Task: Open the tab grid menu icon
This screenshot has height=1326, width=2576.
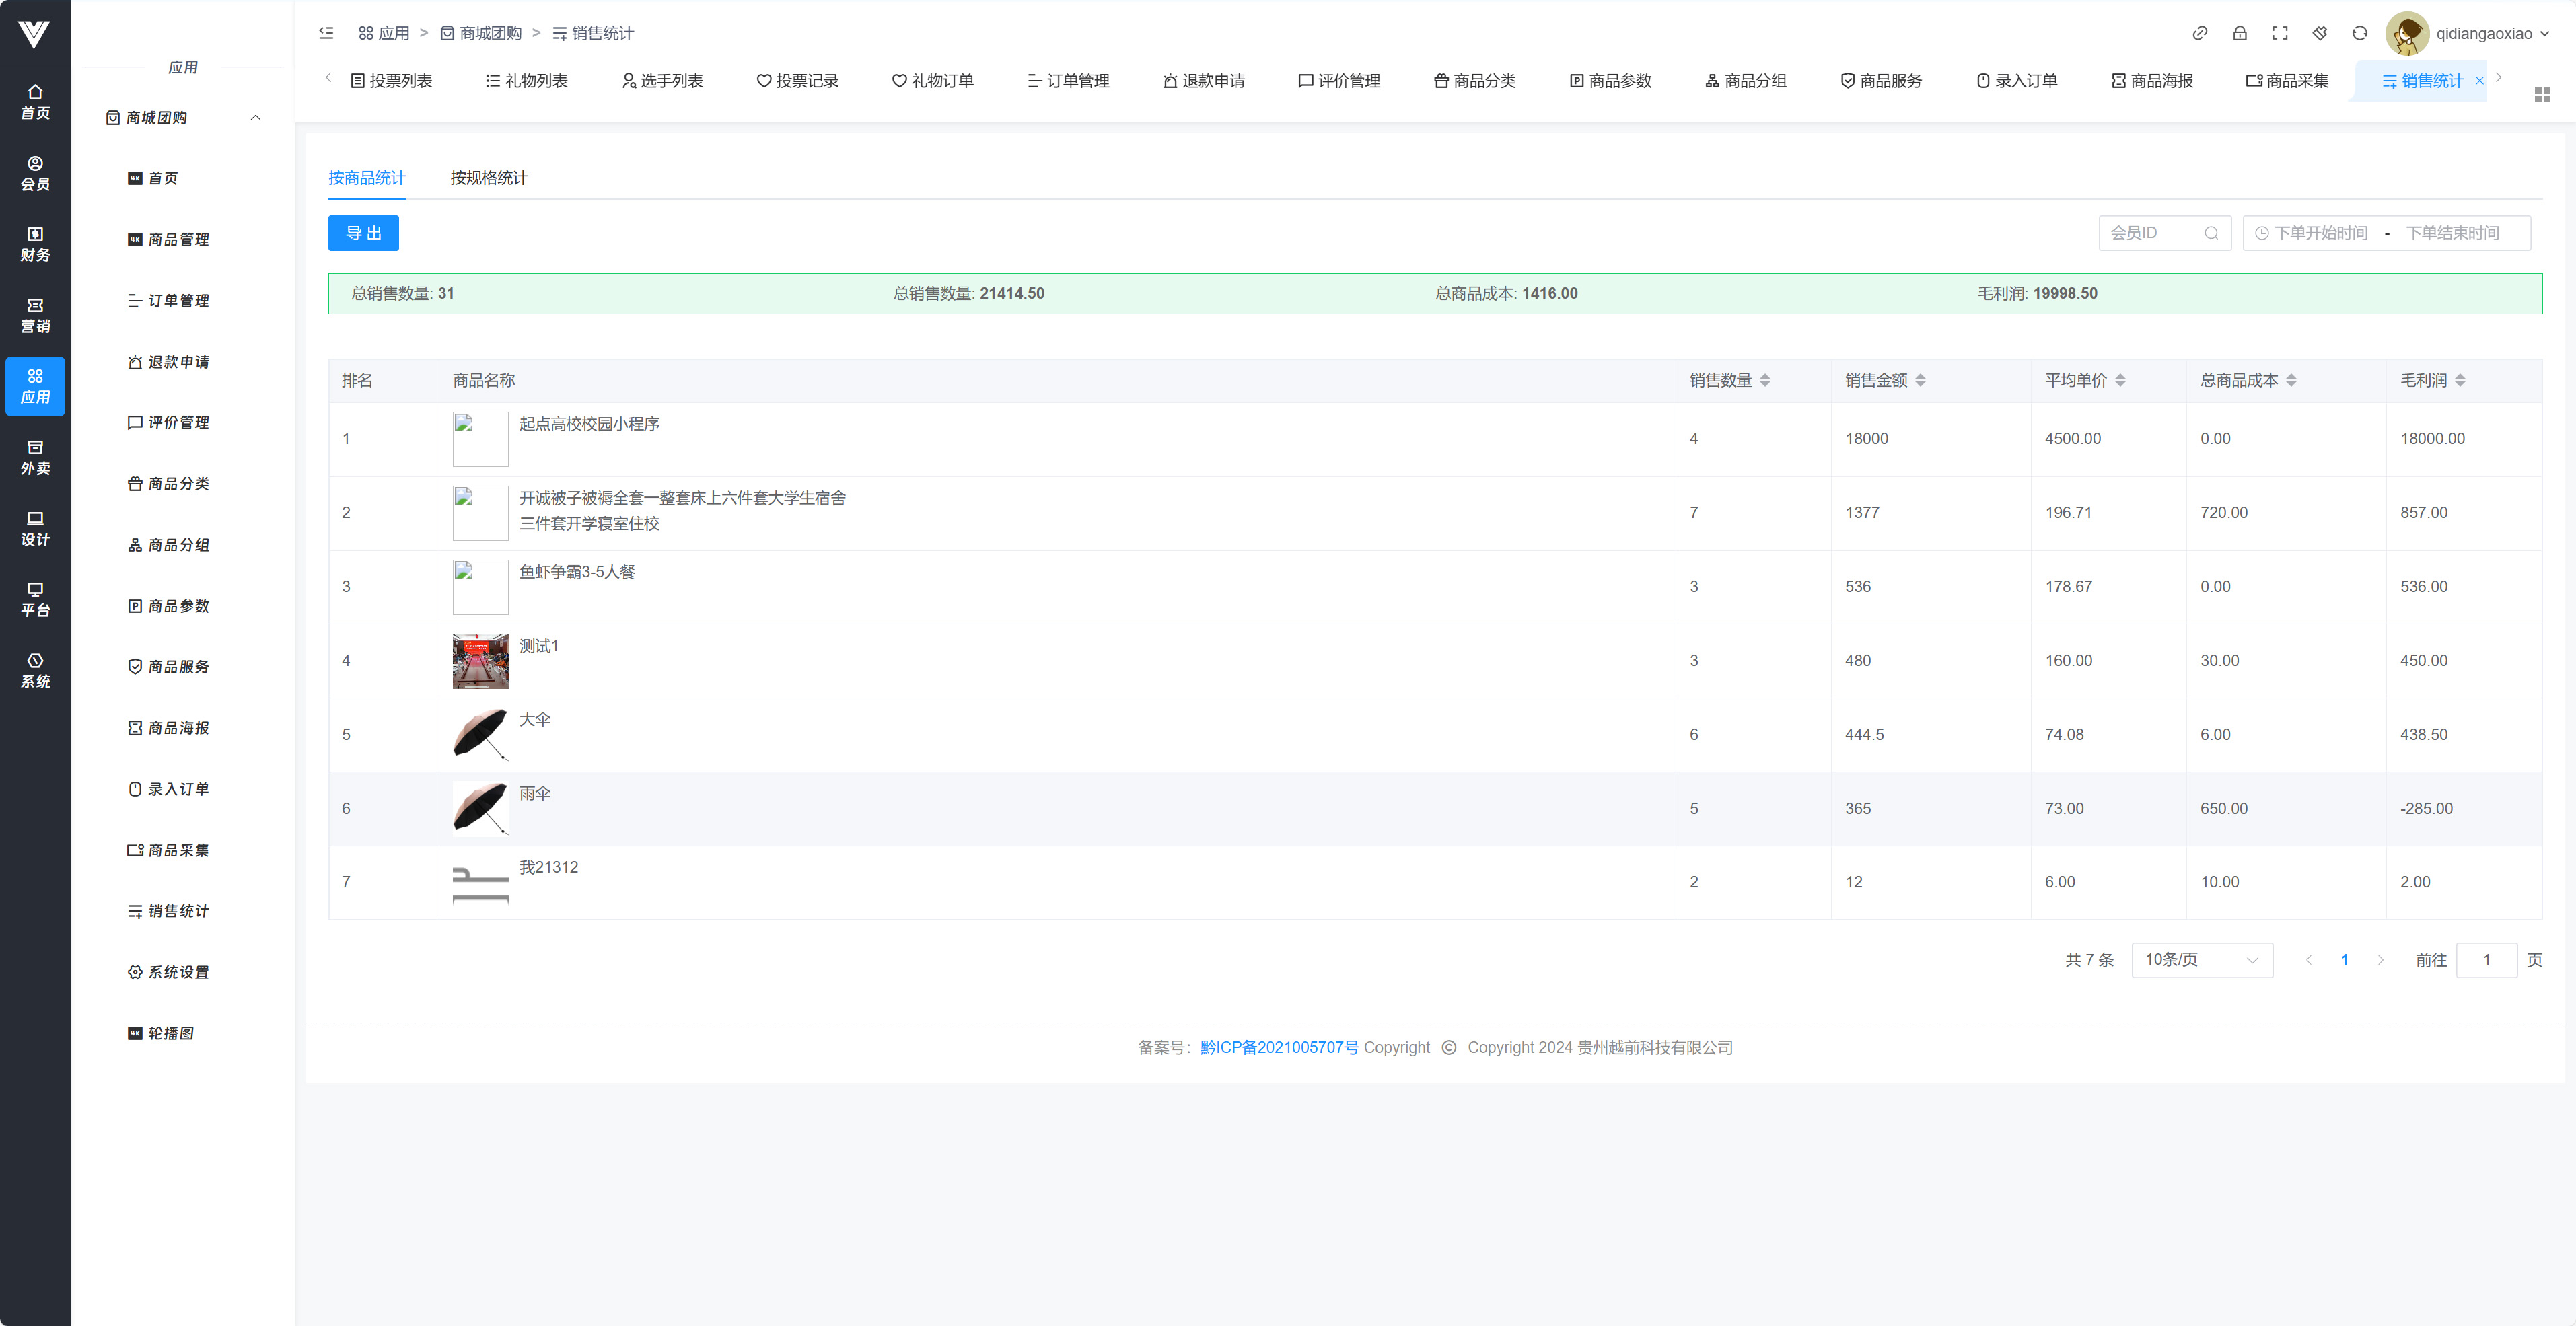Action: (2542, 94)
